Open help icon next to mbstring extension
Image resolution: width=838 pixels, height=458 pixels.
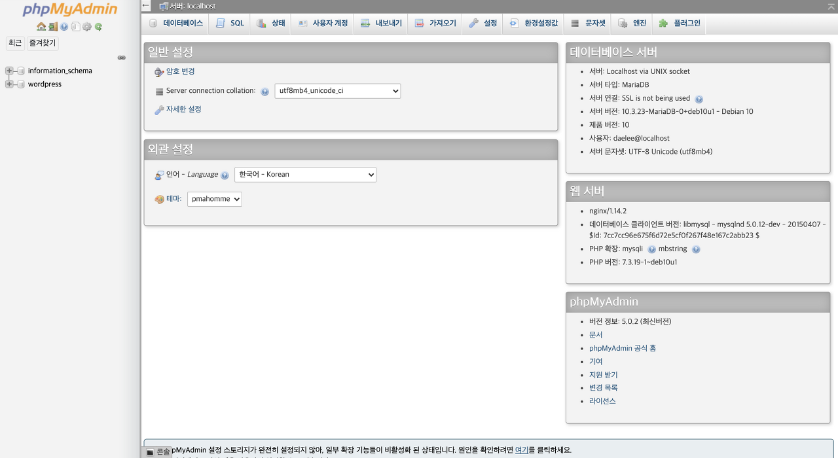(696, 249)
